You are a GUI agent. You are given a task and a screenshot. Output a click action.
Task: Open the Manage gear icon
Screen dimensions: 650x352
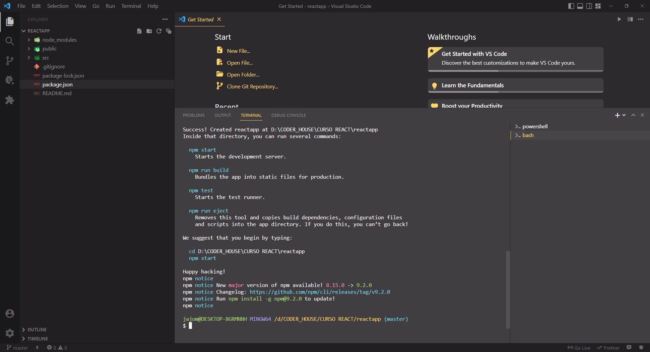tap(10, 333)
